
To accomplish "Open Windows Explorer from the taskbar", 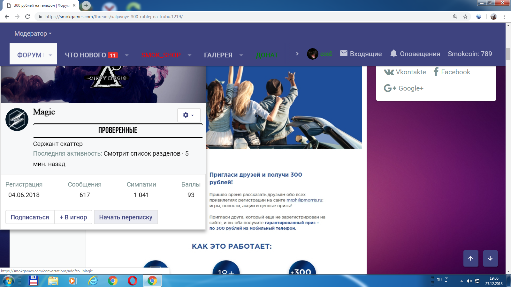I will 53,281.
